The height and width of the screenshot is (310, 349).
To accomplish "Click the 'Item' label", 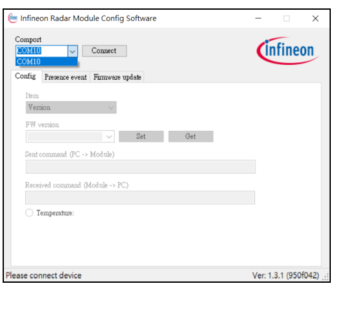I will pos(32,96).
